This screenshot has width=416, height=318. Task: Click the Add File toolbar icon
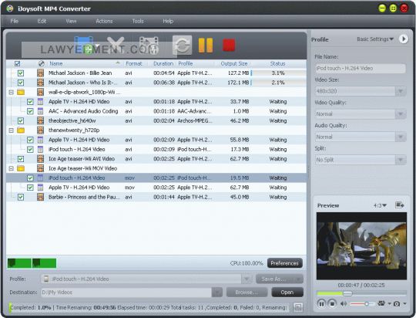pos(84,46)
